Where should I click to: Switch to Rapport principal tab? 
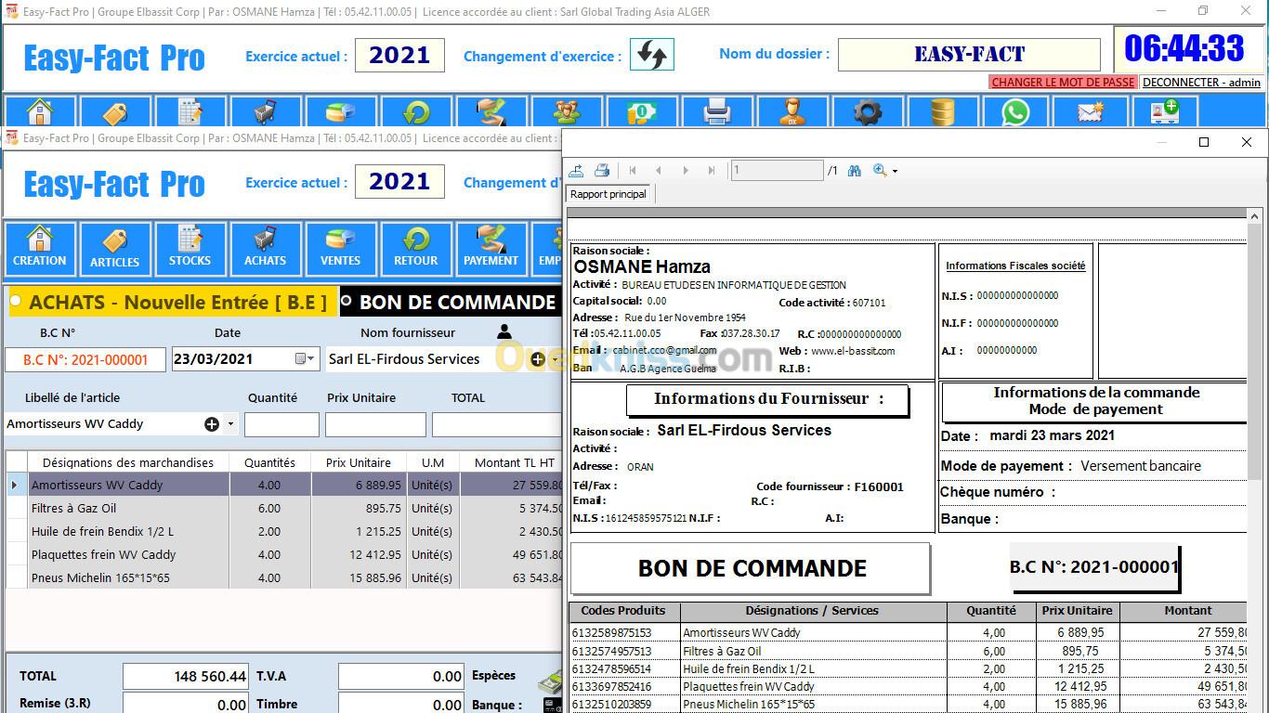pyautogui.click(x=608, y=194)
